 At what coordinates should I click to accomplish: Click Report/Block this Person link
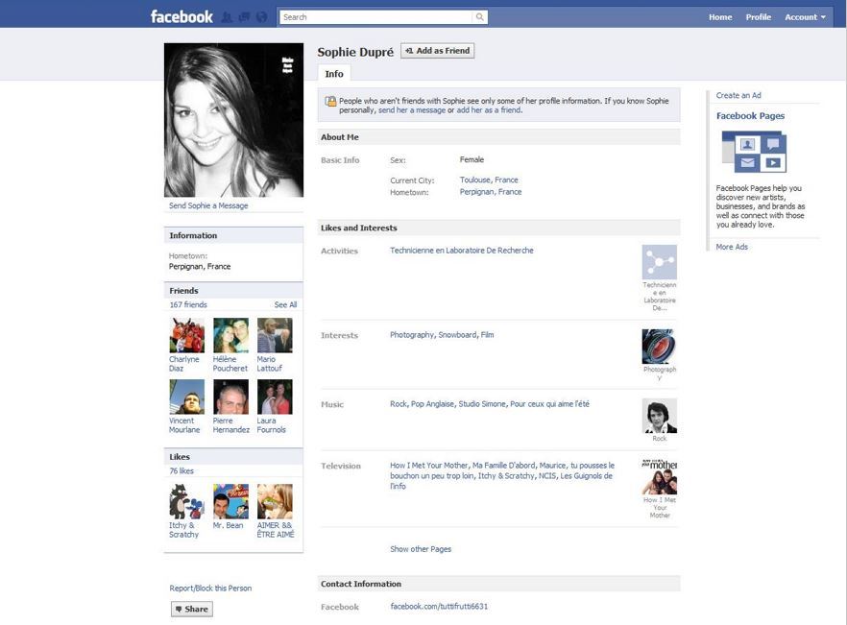tap(210, 589)
